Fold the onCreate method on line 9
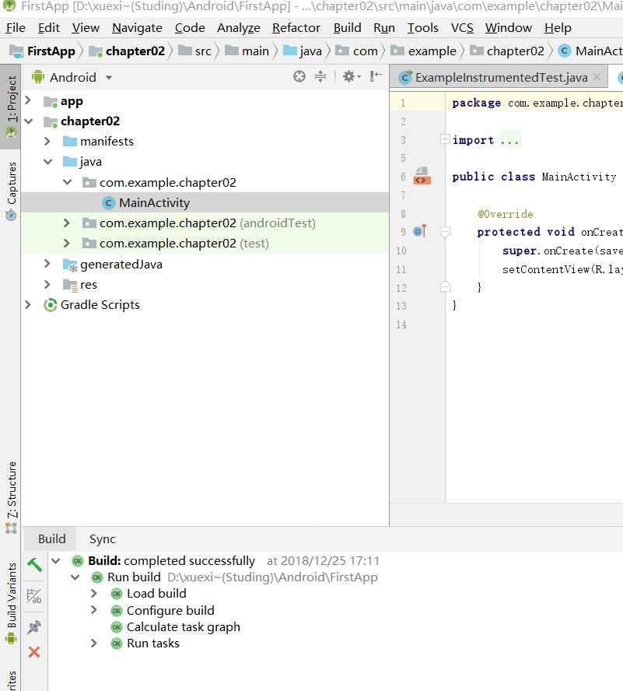 point(445,231)
